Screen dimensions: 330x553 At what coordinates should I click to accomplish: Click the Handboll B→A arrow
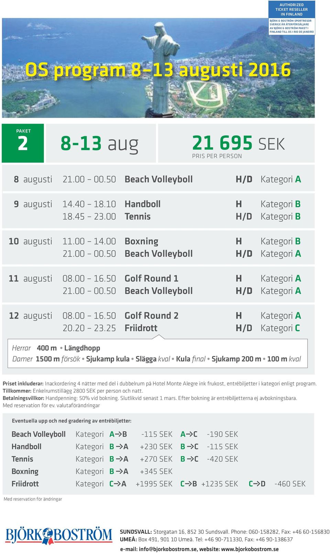coord(119,447)
